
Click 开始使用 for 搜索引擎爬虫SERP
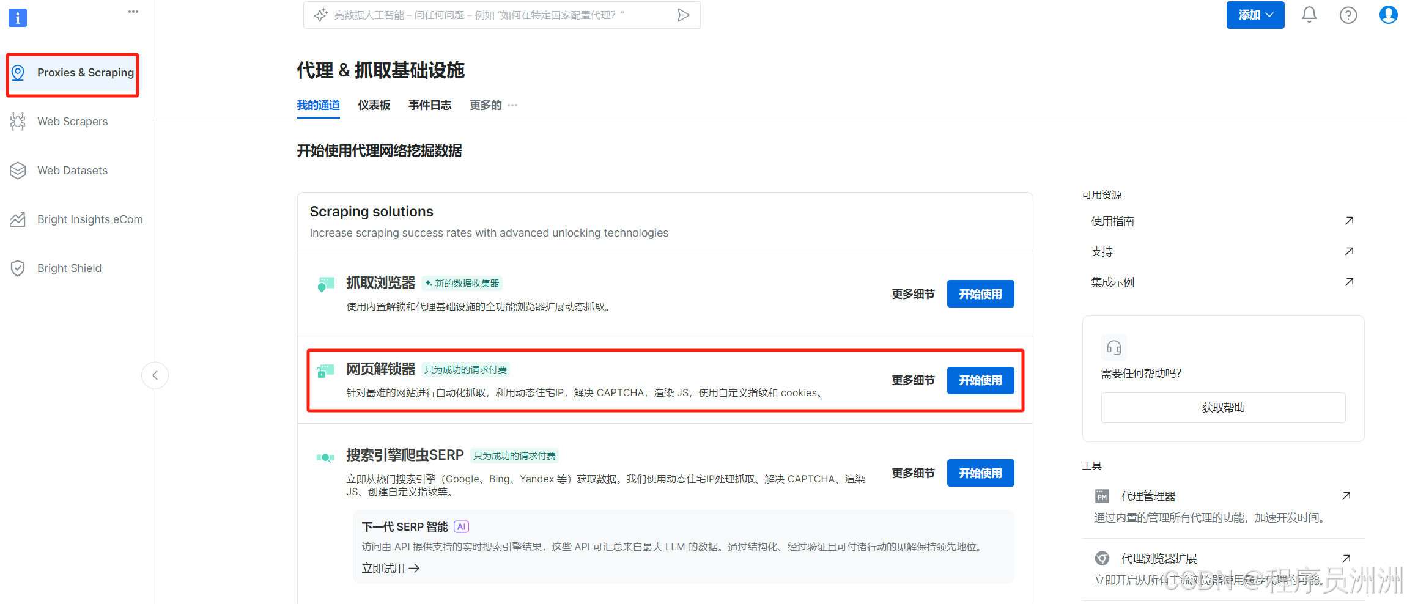(x=980, y=473)
